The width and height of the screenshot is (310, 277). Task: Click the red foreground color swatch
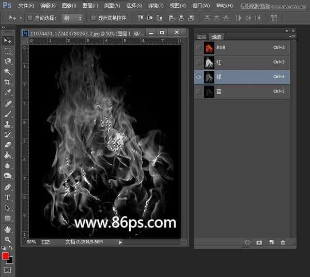(x=6, y=256)
